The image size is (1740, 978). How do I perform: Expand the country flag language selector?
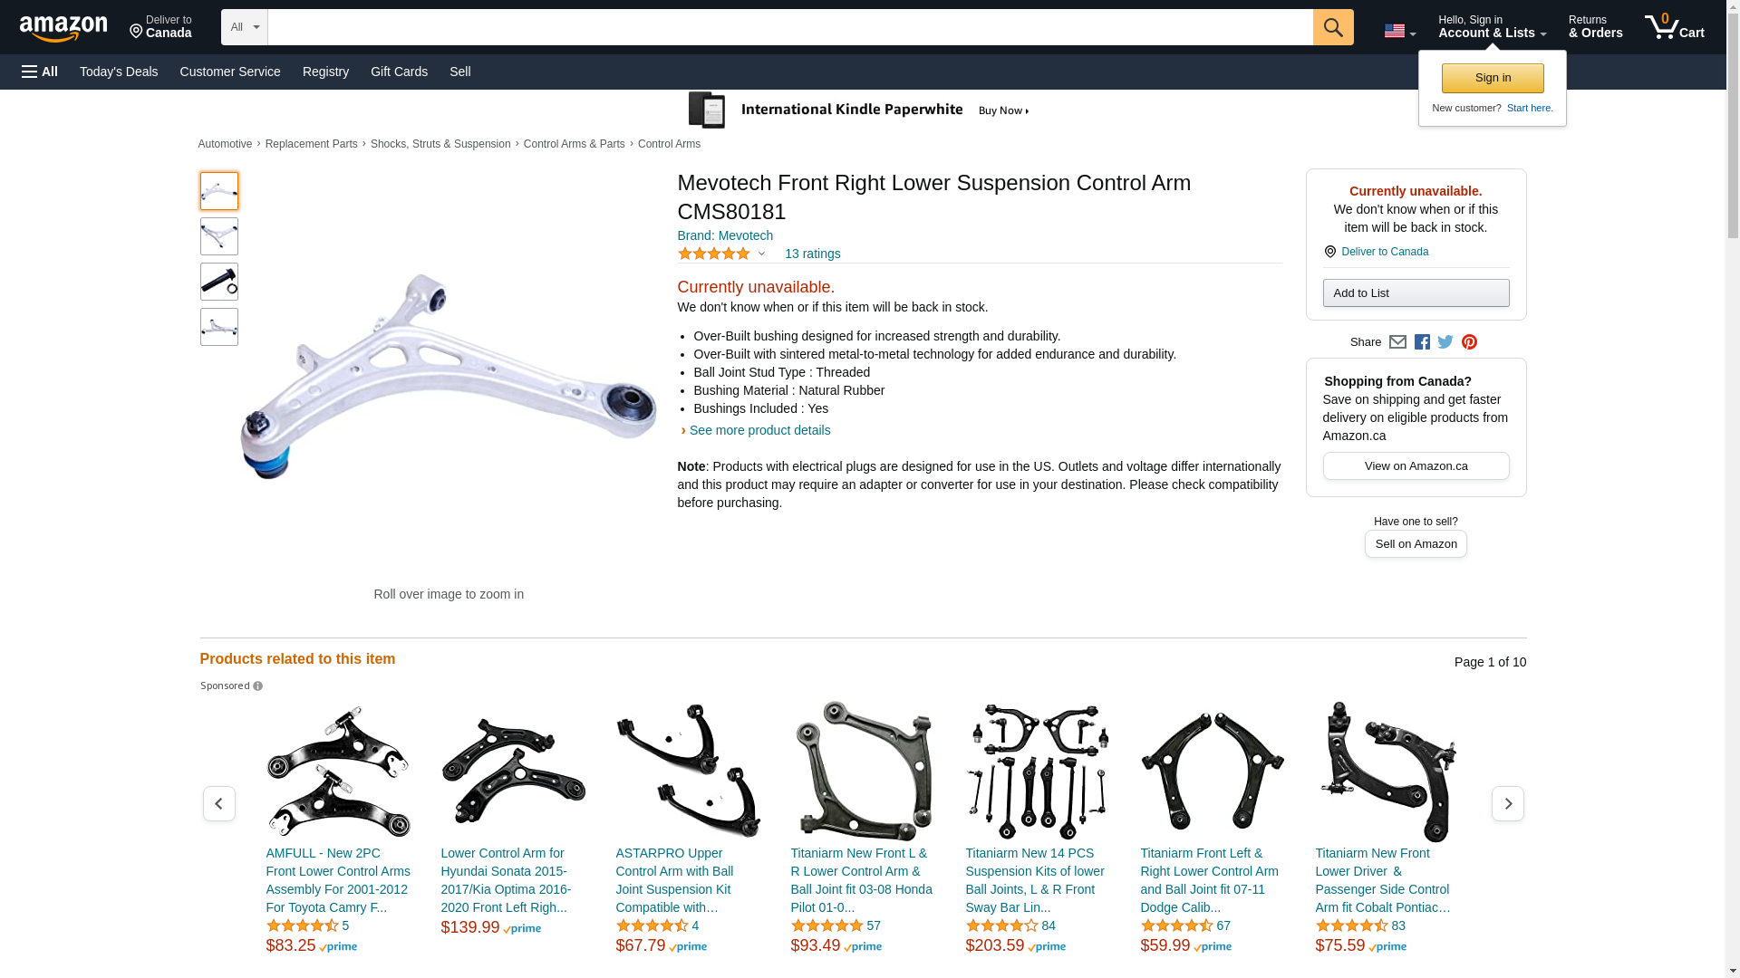click(x=1400, y=31)
